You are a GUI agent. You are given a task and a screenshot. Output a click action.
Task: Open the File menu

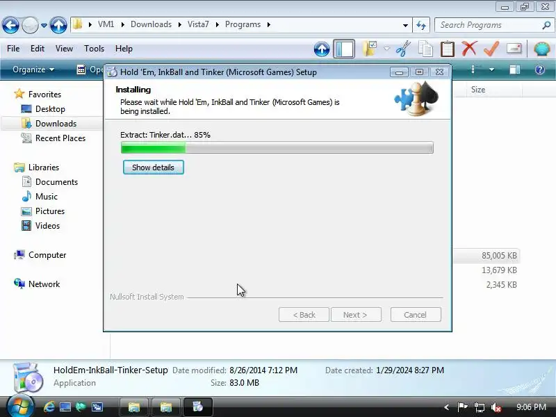coord(13,49)
